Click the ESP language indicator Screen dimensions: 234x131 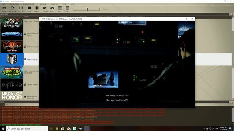tap(217, 128)
